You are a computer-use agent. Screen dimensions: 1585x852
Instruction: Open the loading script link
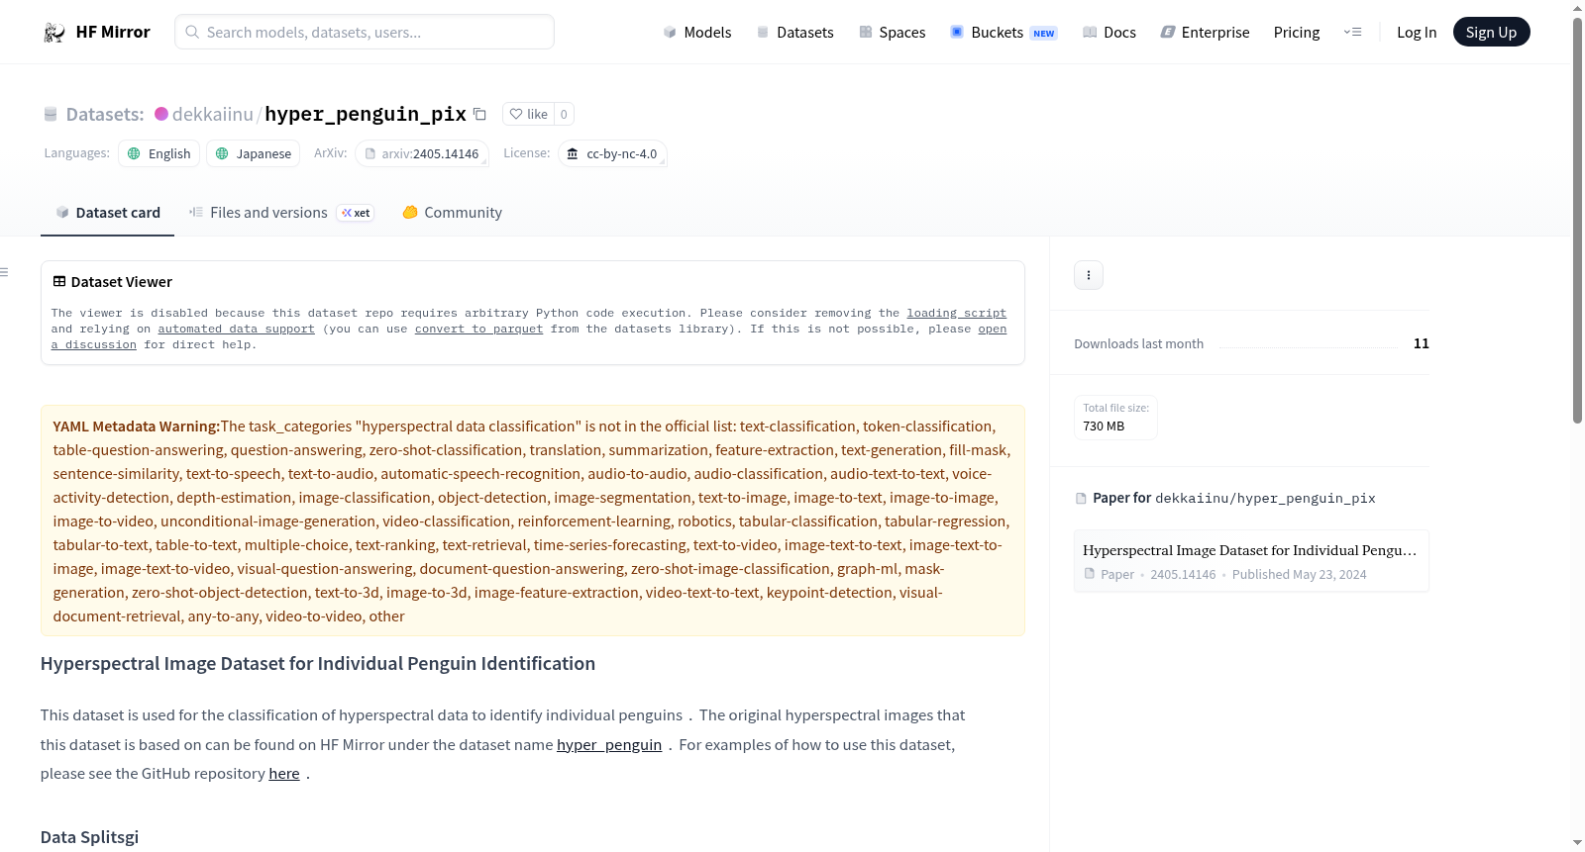point(957,314)
